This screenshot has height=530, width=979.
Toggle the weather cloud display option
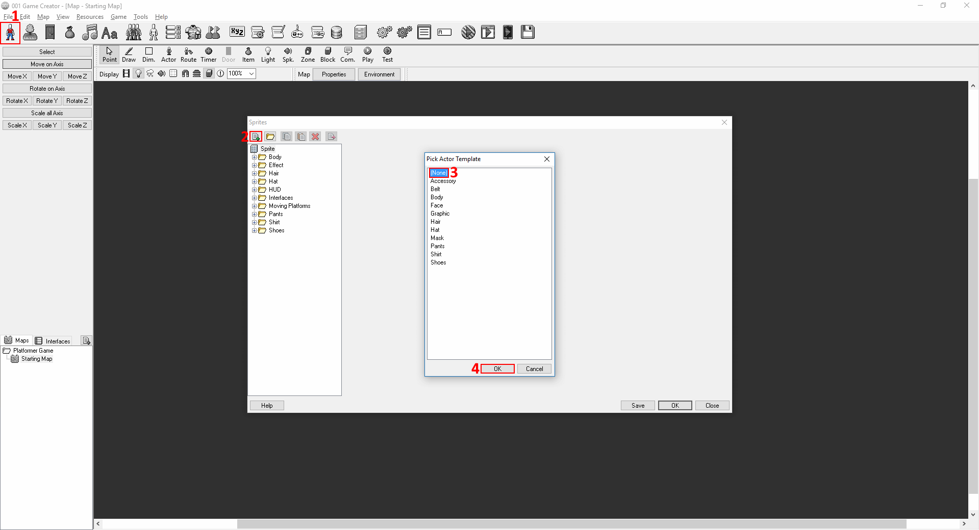[150, 74]
